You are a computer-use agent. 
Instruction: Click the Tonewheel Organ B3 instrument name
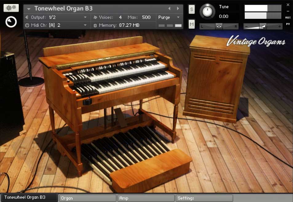pyautogui.click(x=63, y=8)
